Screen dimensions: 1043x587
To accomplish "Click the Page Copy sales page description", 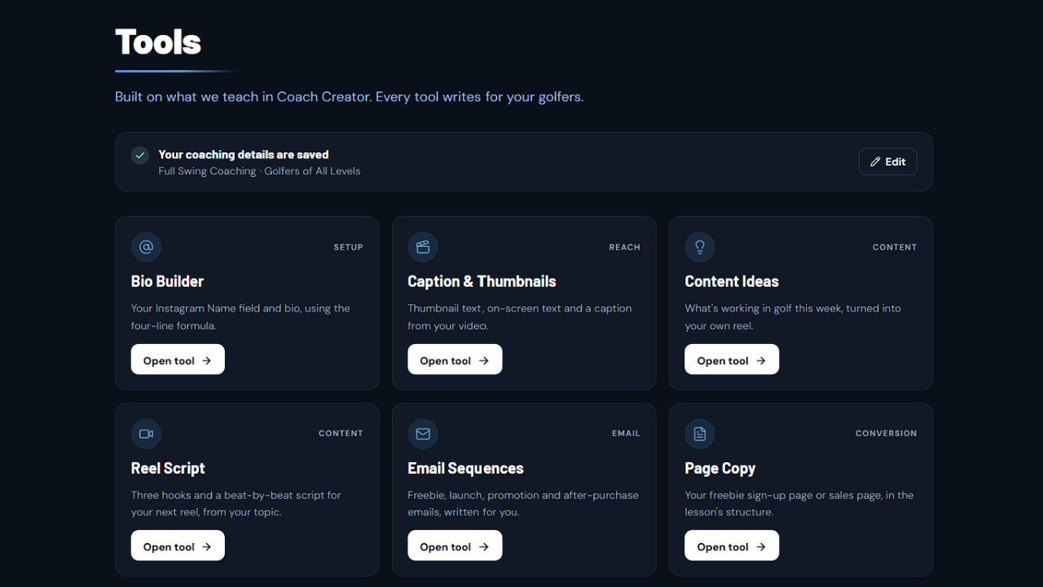I will coord(799,504).
